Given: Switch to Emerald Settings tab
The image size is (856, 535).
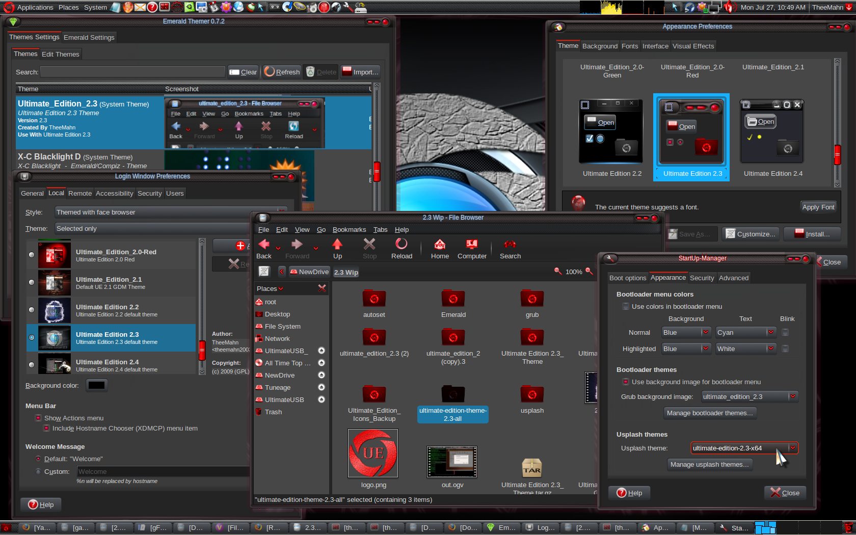Looking at the screenshot, I should [89, 37].
